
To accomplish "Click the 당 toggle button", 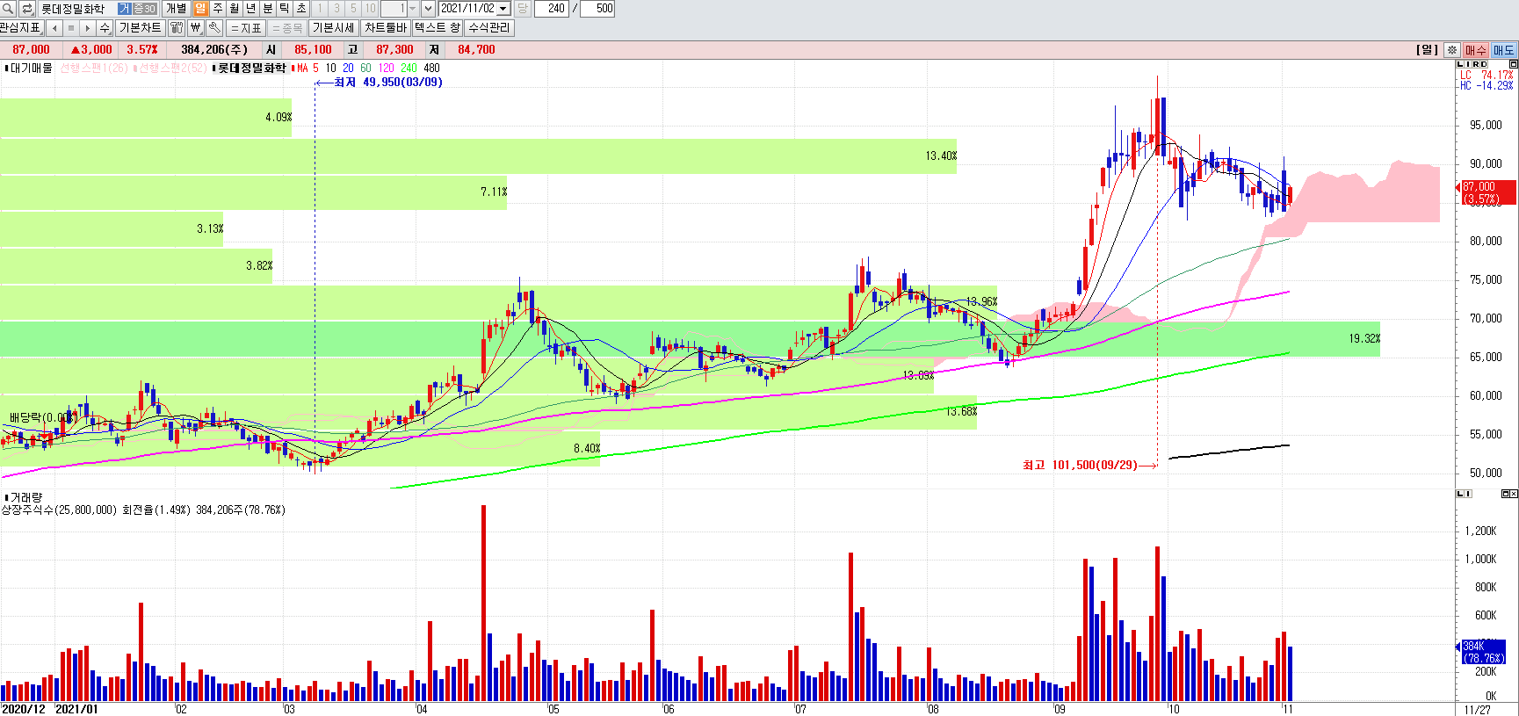I will [x=523, y=9].
